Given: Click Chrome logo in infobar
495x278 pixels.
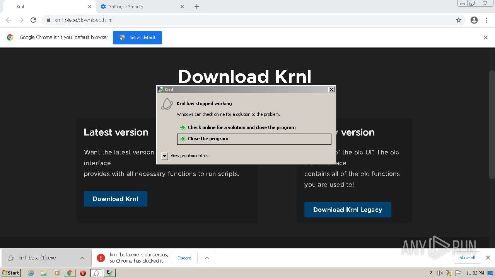Looking at the screenshot, I should pyautogui.click(x=10, y=37).
